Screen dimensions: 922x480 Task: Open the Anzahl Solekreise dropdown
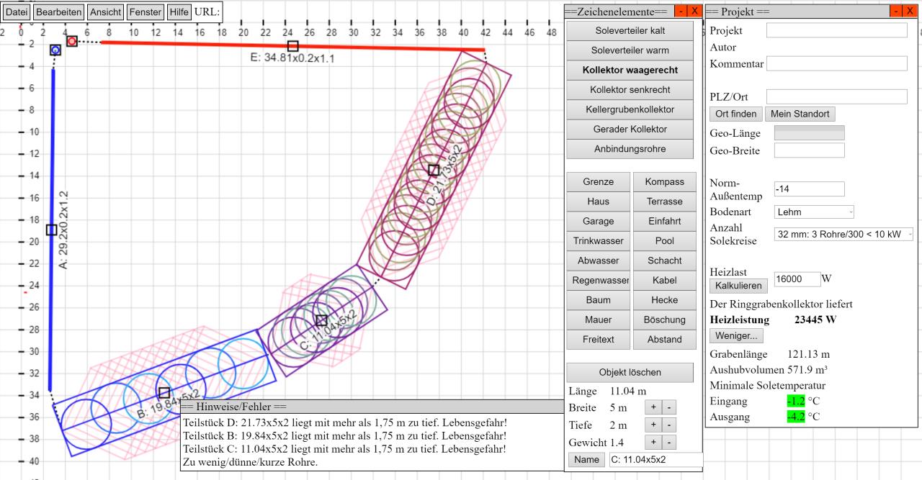[x=843, y=235]
